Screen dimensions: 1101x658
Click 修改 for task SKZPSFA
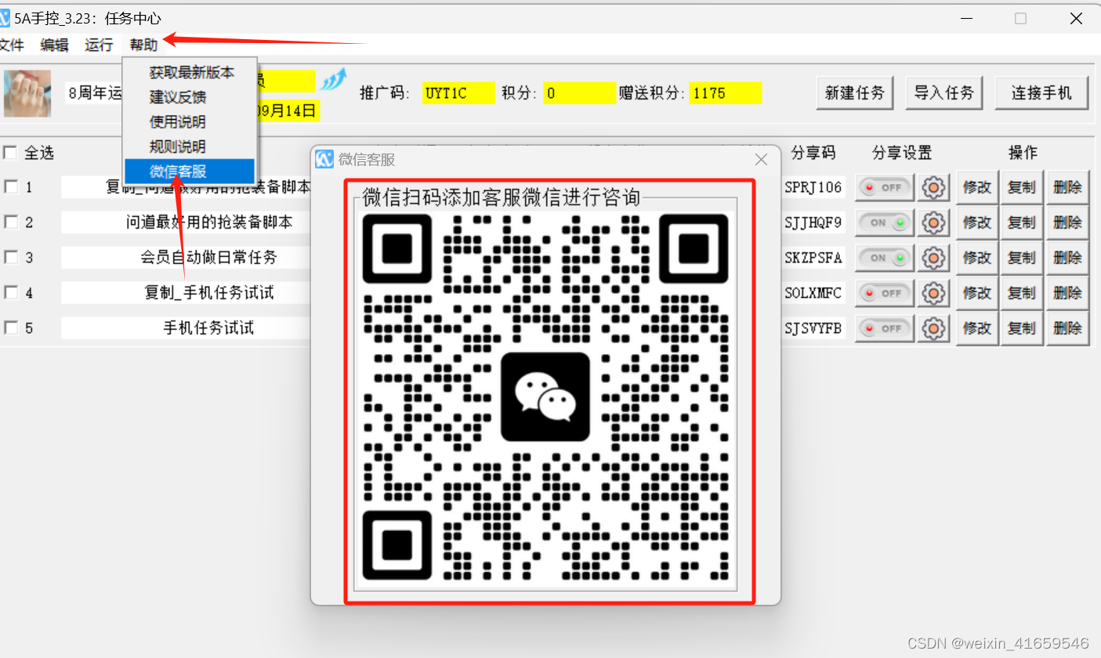pos(977,258)
